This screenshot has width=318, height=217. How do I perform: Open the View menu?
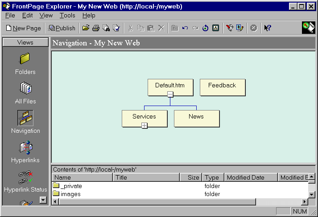[x=46, y=16]
